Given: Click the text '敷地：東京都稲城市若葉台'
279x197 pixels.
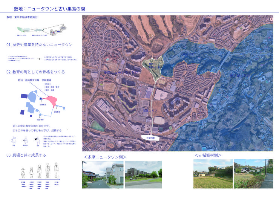Looking at the screenshot, I should tap(22, 17).
